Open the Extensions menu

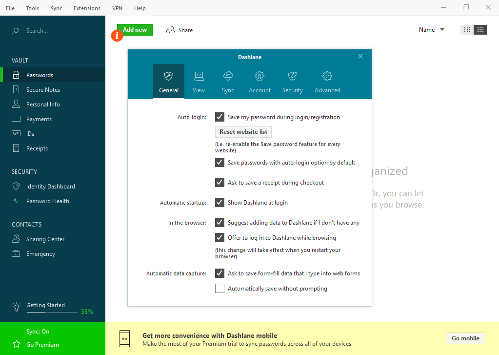point(87,8)
